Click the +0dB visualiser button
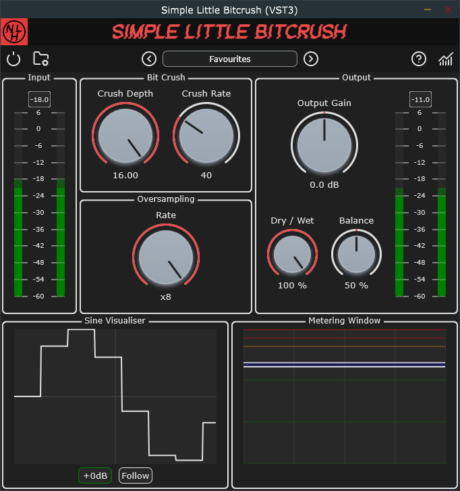 (95, 475)
